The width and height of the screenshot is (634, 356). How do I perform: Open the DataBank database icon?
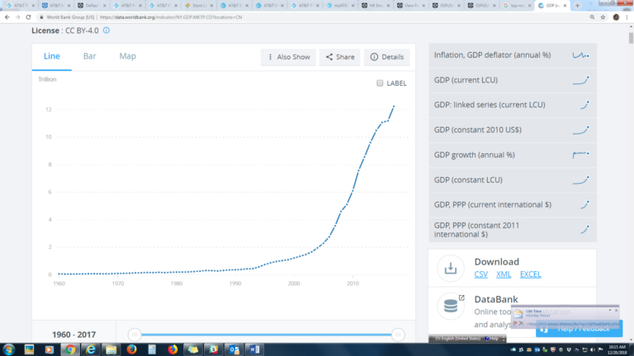tap(451, 307)
